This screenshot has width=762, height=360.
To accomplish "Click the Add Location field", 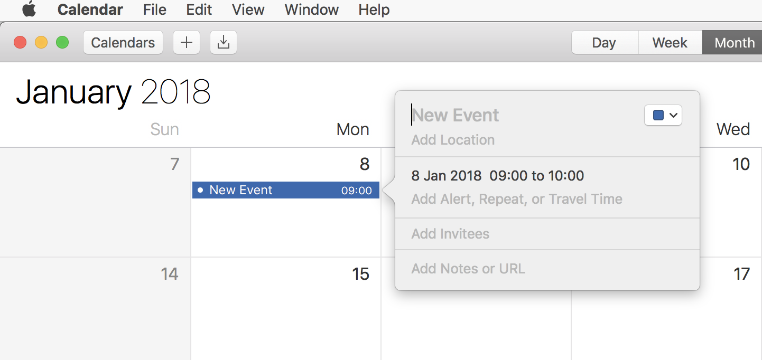I will [453, 140].
